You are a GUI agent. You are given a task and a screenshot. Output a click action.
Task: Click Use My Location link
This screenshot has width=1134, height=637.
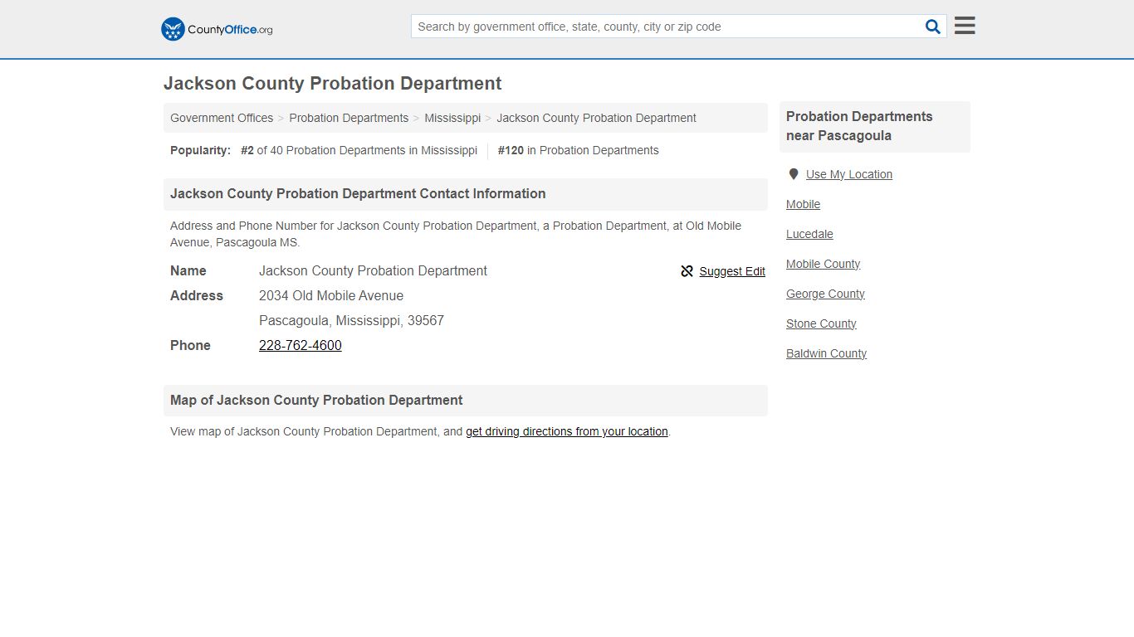coord(849,174)
